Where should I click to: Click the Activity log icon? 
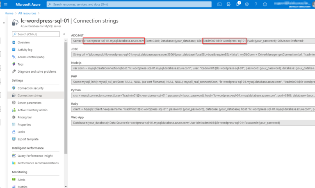[14, 50]
